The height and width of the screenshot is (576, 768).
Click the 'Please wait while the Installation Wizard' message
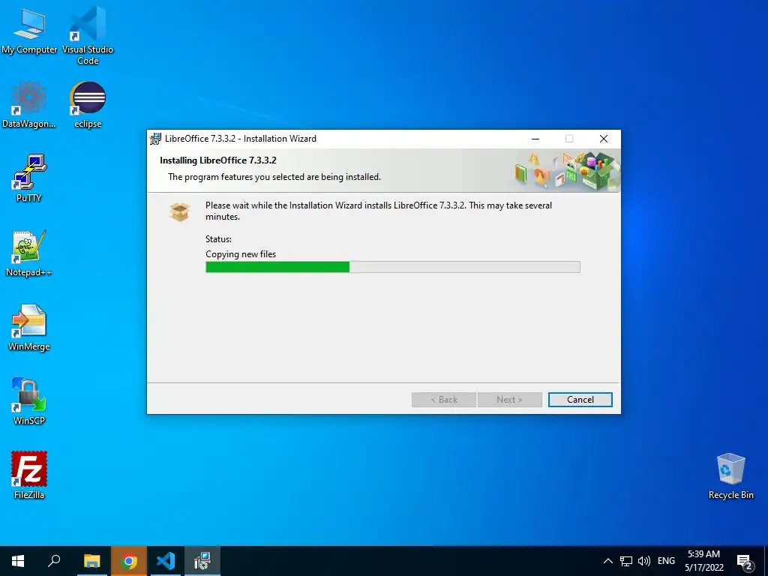point(379,211)
